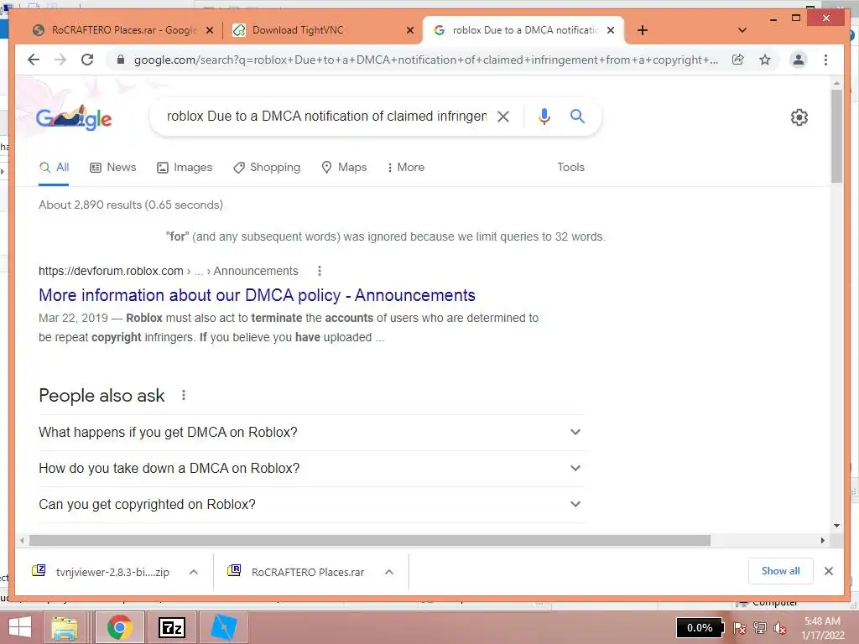
Task: Click the horizontal scrollbar thumb
Action: [x=370, y=541]
